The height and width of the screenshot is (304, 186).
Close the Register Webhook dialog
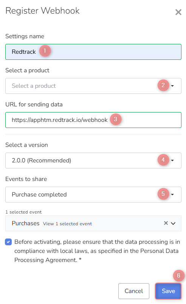click(178, 12)
